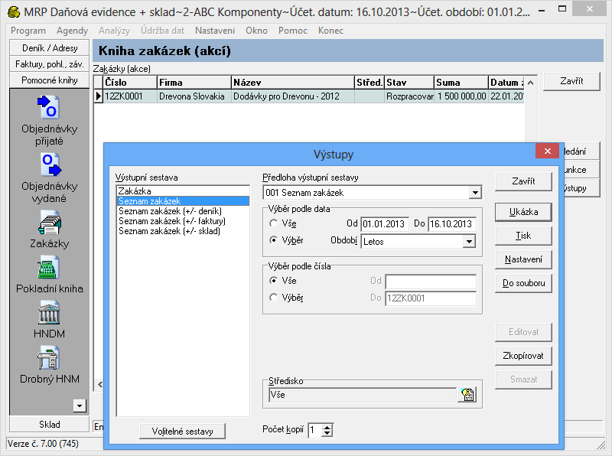Select Vše radio under Výběr podle data

pos(275,223)
